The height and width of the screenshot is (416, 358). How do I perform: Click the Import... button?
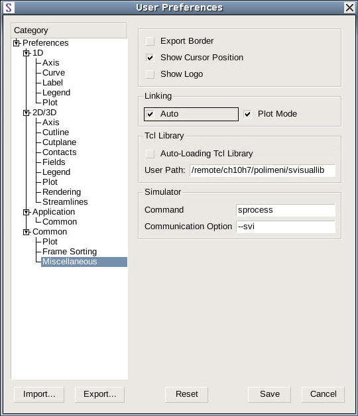click(39, 394)
